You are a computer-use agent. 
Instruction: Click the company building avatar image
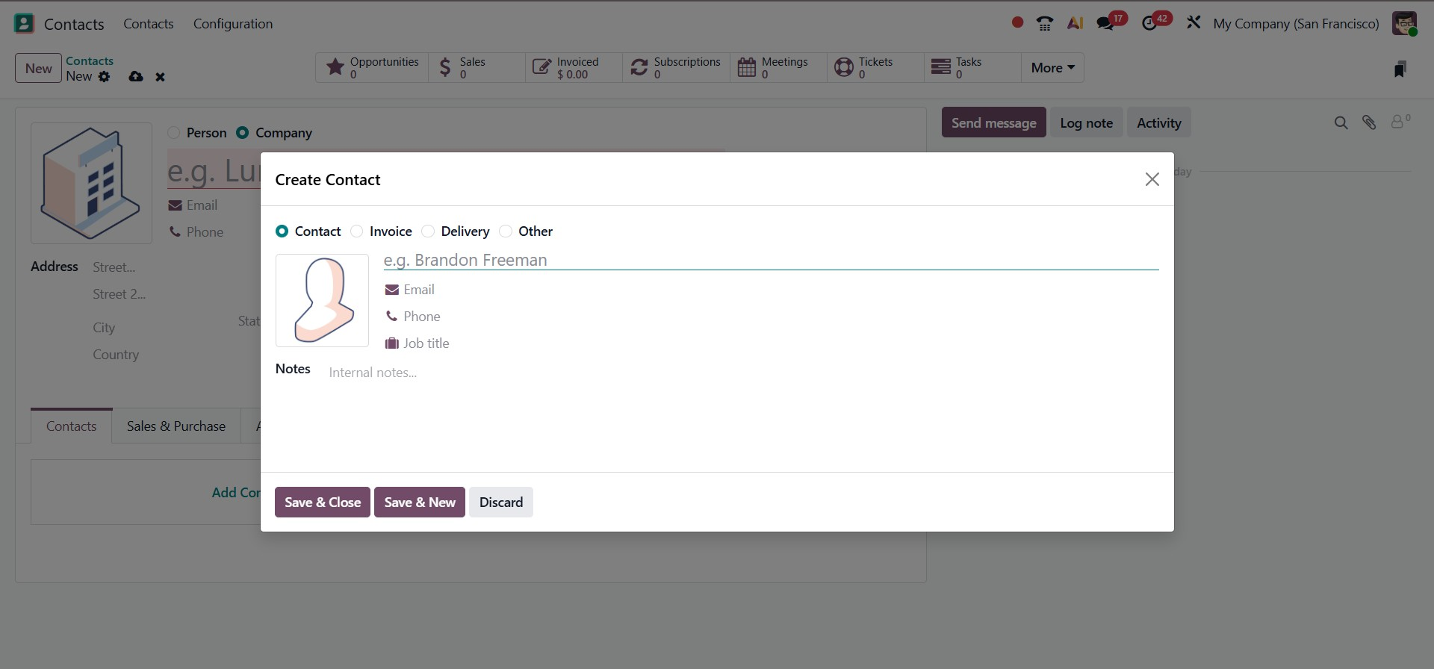pos(91,183)
